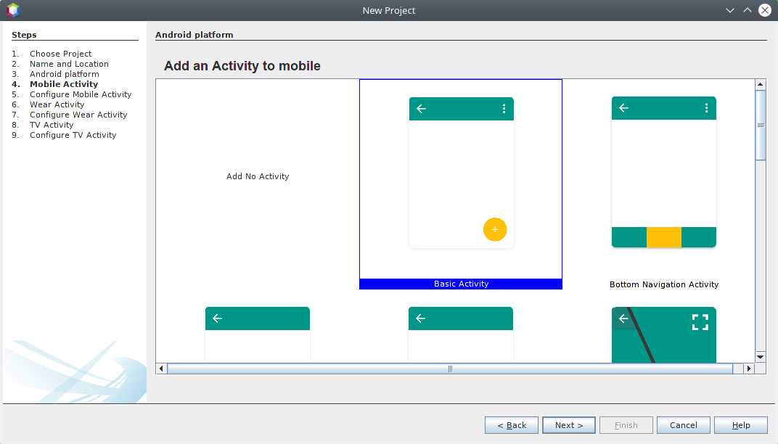The width and height of the screenshot is (778, 444).
Task: Click the back arrow in Basic Activity preview
Action: click(x=422, y=108)
